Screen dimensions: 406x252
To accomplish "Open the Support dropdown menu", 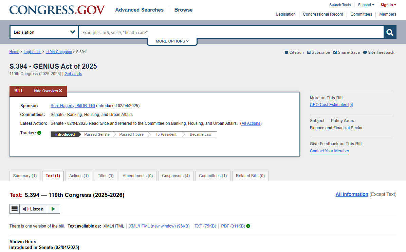I will coord(366,5).
